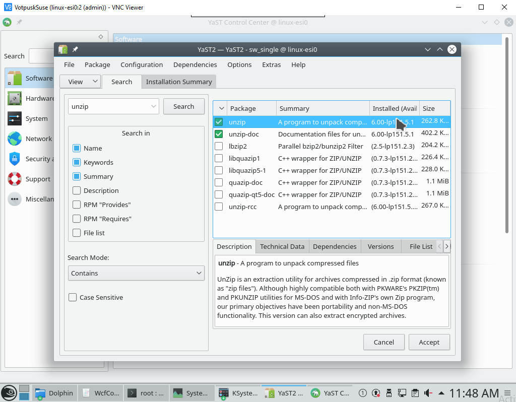Open System category in YaST Control Center
516x402 pixels.
coord(30,118)
